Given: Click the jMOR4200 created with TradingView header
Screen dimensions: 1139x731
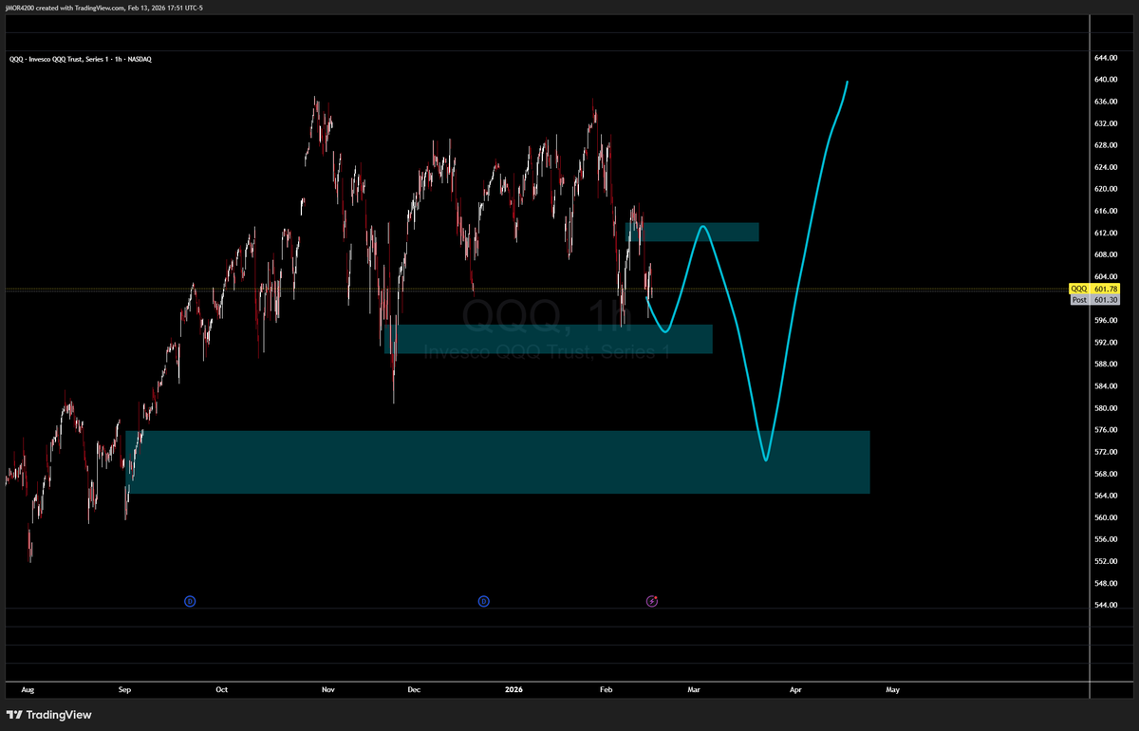Looking at the screenshot, I should 103,8.
